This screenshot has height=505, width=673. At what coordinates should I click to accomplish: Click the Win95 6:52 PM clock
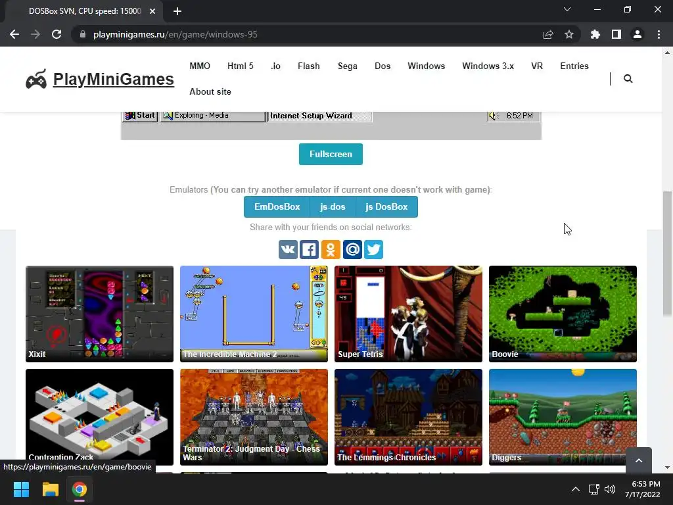pyautogui.click(x=519, y=116)
